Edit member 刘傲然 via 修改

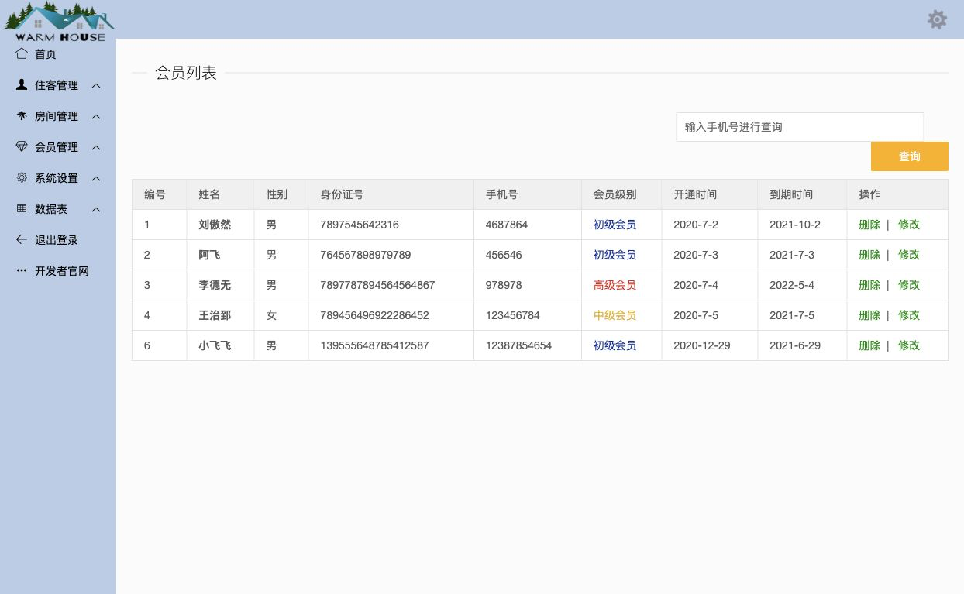tap(909, 225)
